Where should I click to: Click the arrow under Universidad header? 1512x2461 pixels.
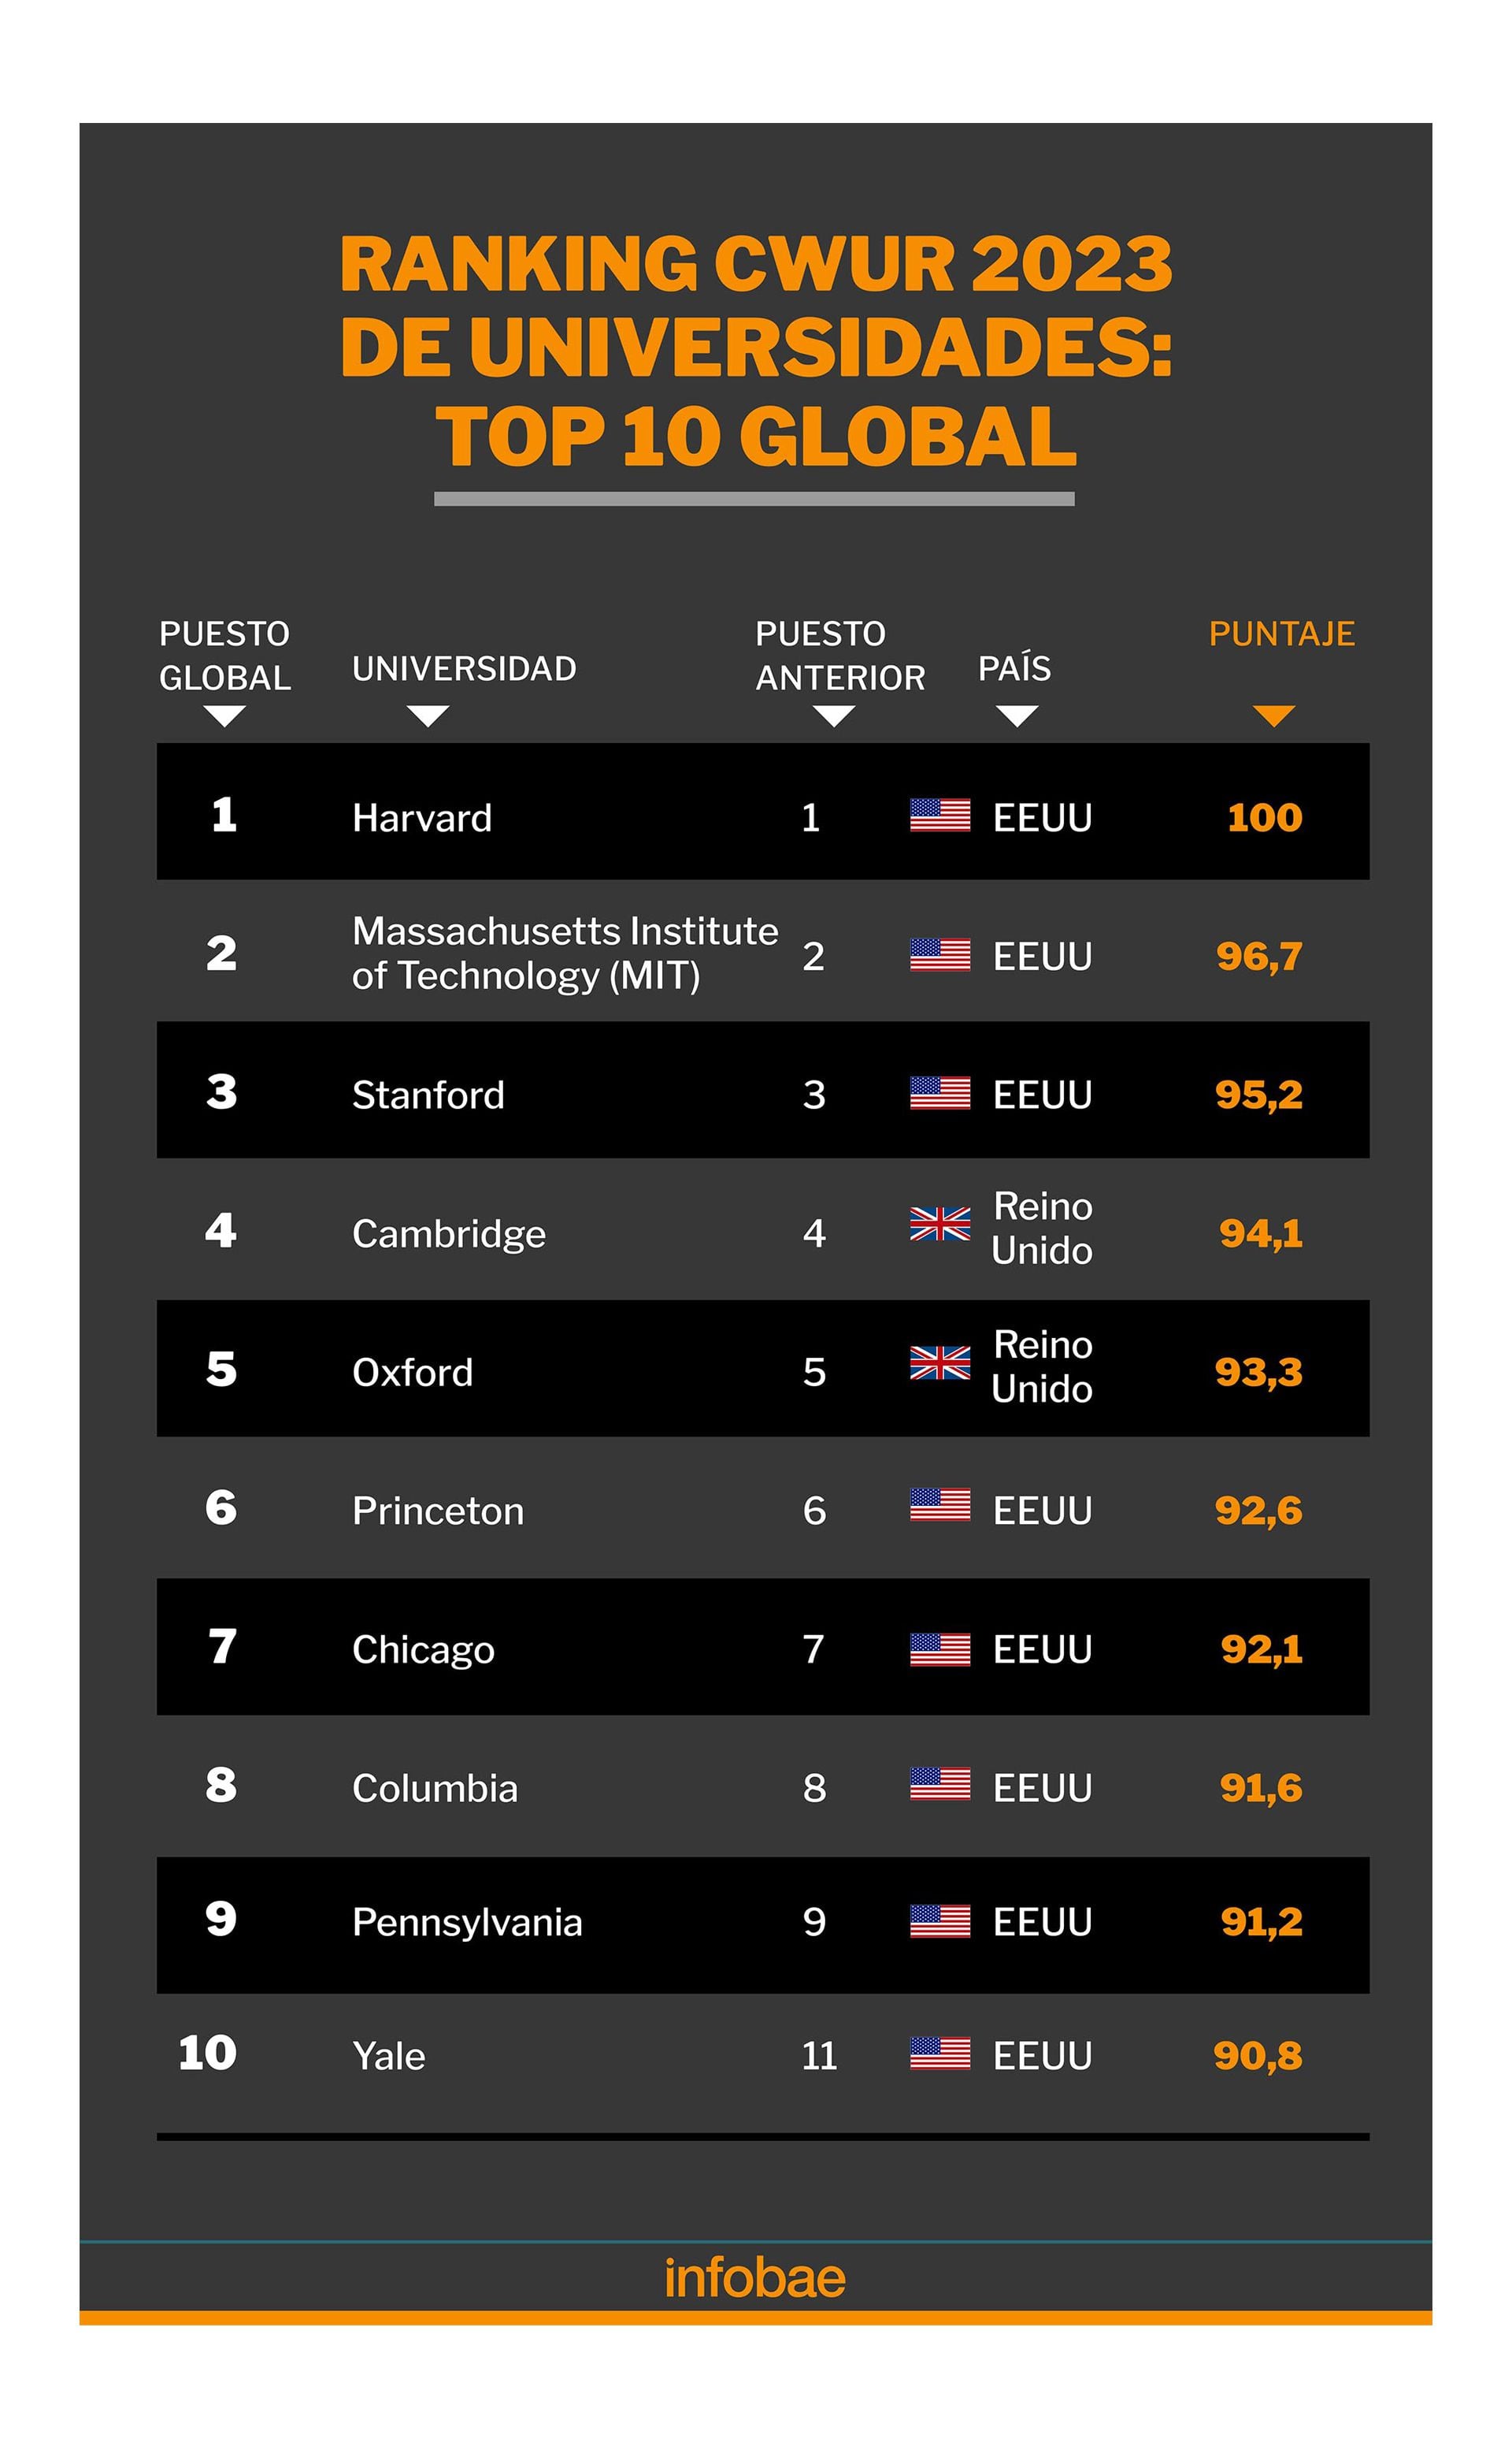pyautogui.click(x=428, y=716)
